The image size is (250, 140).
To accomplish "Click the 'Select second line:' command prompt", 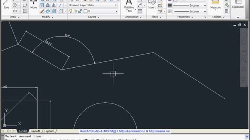I will coord(24,136).
